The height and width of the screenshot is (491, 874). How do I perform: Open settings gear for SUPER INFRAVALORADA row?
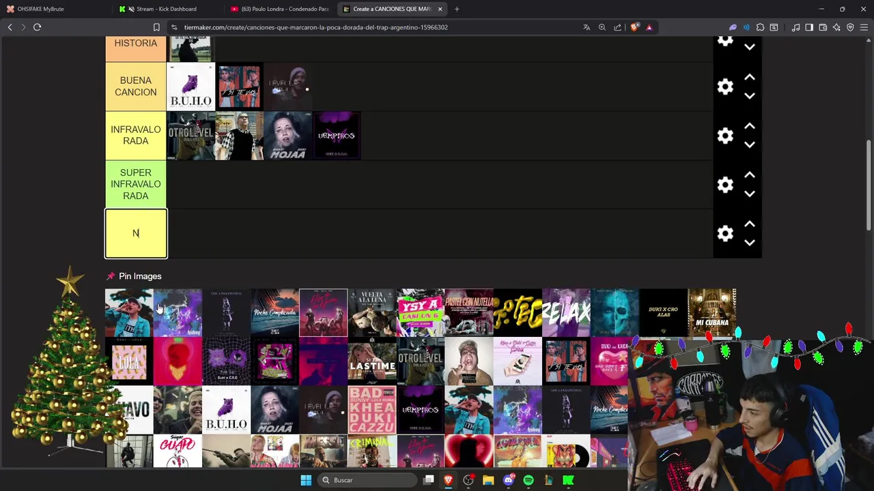[725, 185]
